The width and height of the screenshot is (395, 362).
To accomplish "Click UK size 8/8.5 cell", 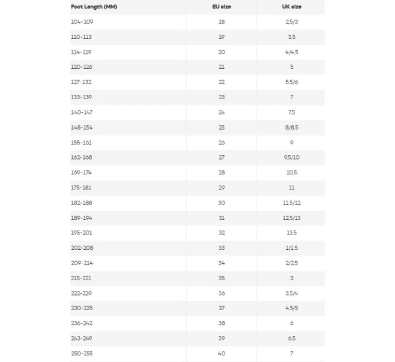I will coord(292,127).
